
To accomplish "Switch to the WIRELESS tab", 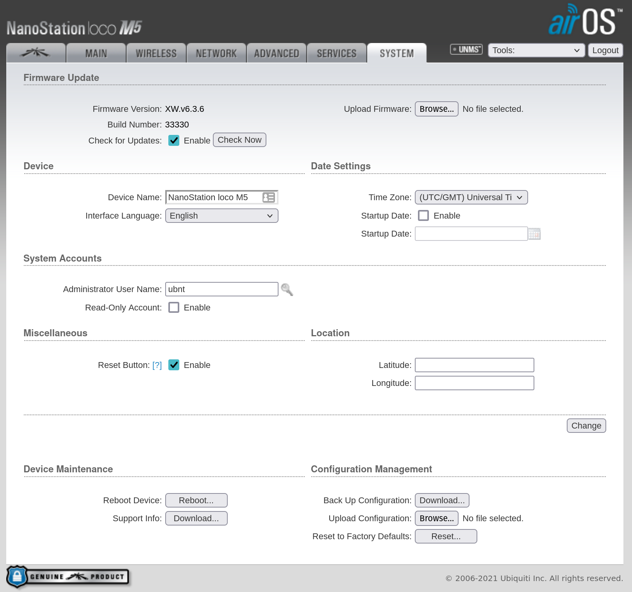I will click(x=156, y=53).
